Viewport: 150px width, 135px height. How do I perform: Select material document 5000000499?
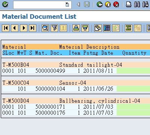(50, 71)
